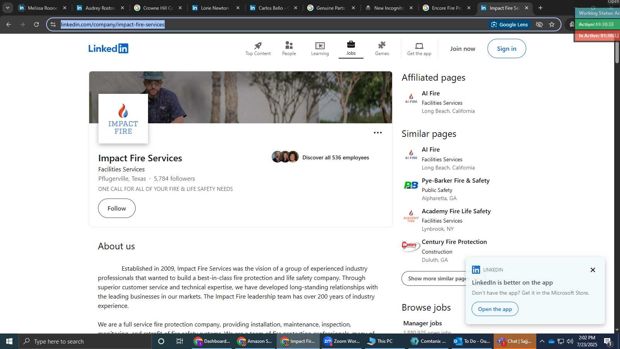
Task: Open Teams Chat taskbar item
Action: click(515, 341)
